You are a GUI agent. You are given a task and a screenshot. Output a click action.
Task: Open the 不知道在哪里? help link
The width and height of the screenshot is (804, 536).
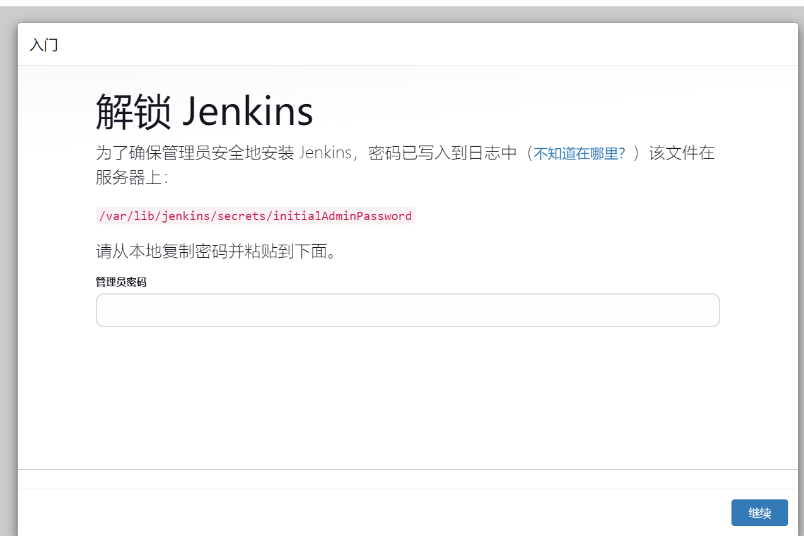pos(580,153)
